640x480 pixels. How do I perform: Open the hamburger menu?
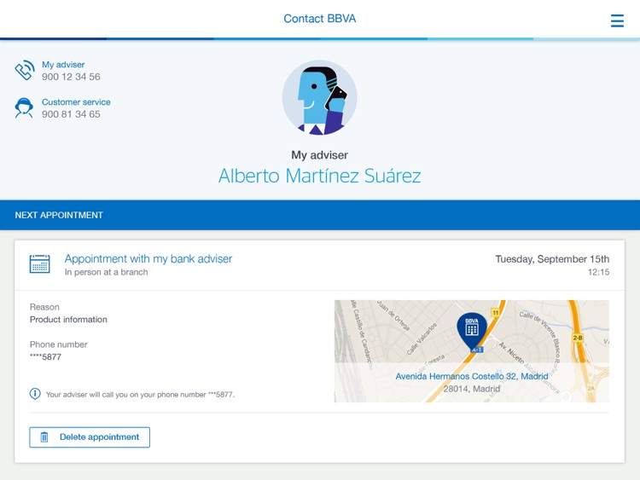coord(617,20)
